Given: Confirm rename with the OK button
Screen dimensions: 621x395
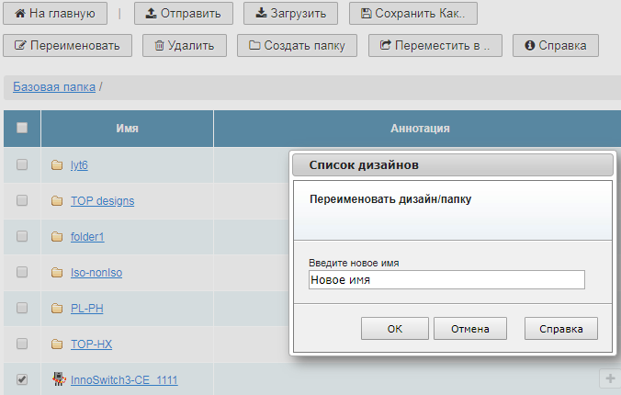Looking at the screenshot, I should coord(394,329).
